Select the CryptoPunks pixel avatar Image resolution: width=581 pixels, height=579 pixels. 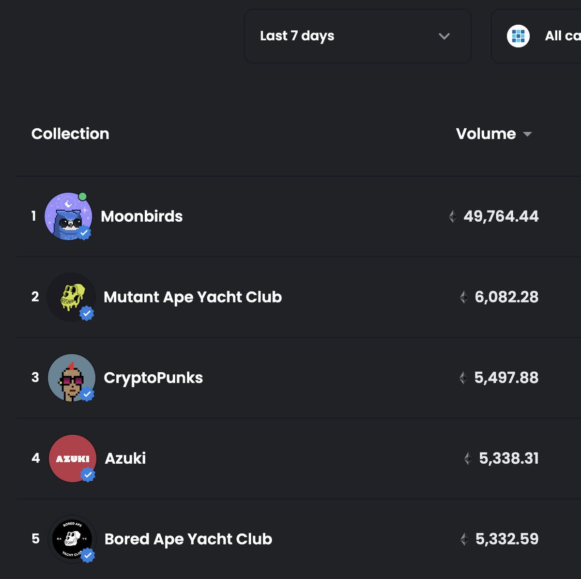click(72, 378)
